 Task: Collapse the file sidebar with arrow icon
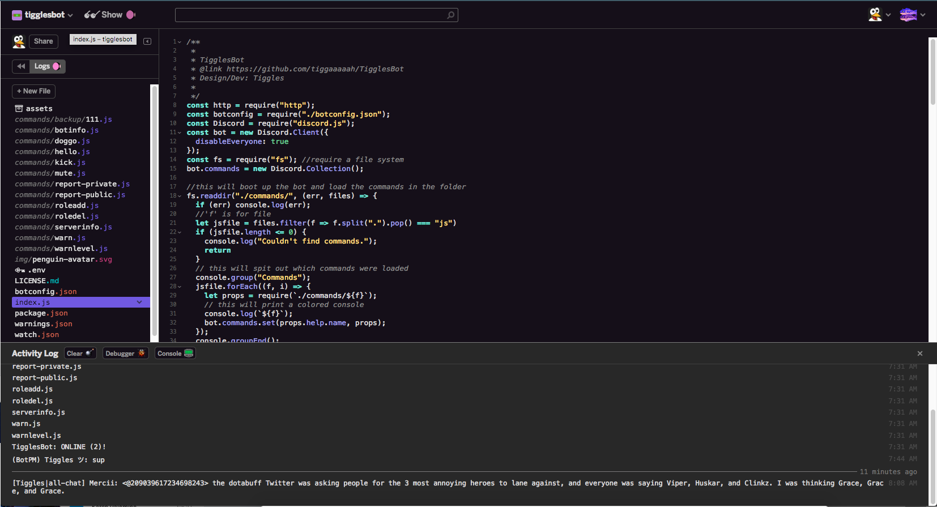pyautogui.click(x=147, y=41)
